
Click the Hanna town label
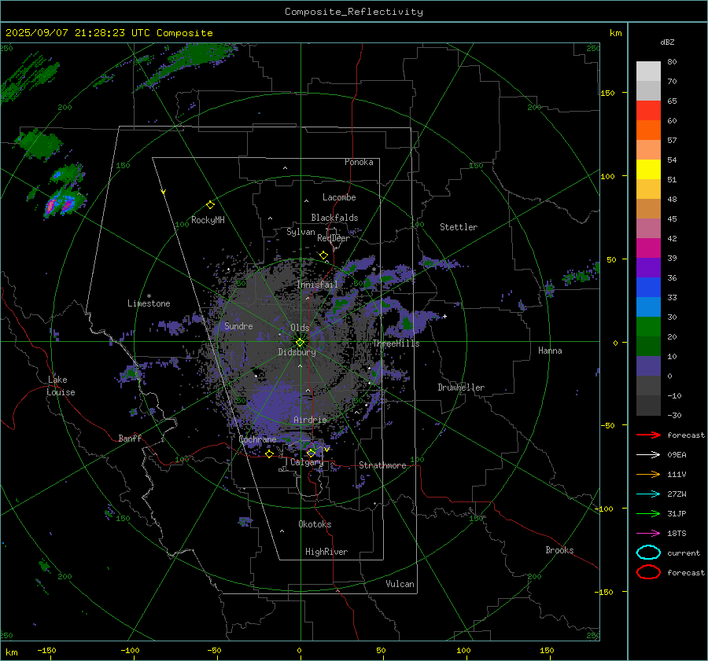click(550, 351)
